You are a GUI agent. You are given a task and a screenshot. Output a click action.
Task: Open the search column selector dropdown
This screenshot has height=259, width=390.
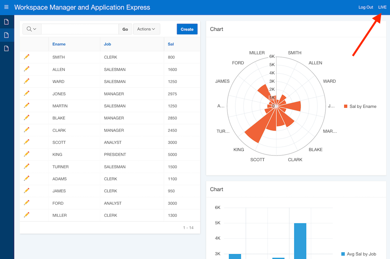coord(32,29)
